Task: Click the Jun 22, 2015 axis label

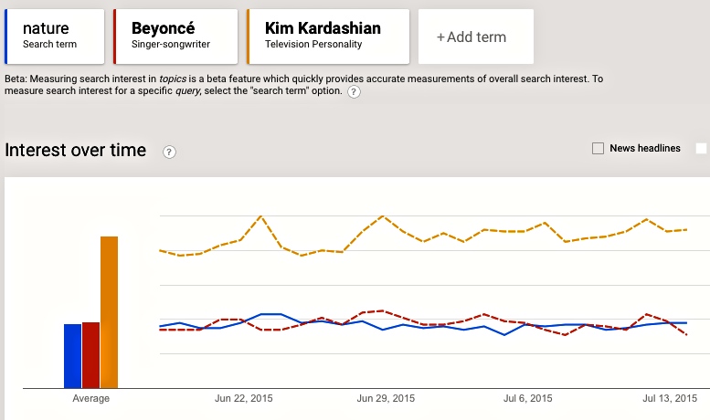Action: [243, 398]
